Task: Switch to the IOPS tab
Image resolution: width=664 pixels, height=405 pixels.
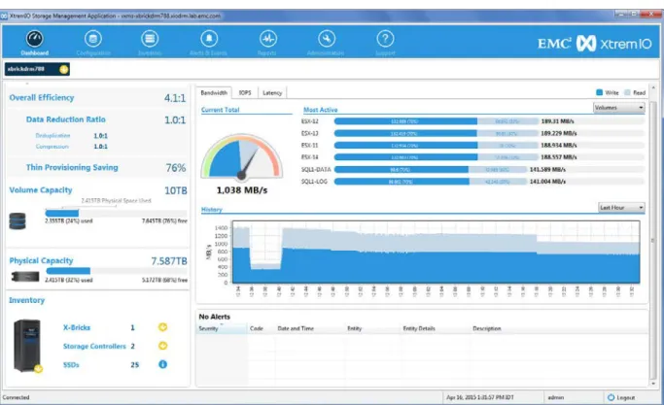Action: pyautogui.click(x=245, y=92)
